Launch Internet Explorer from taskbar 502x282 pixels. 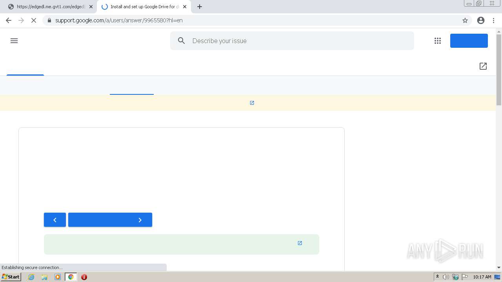pyautogui.click(x=31, y=277)
